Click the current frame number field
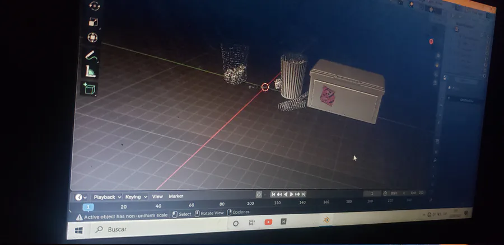The height and width of the screenshot is (245, 504). pos(372,194)
